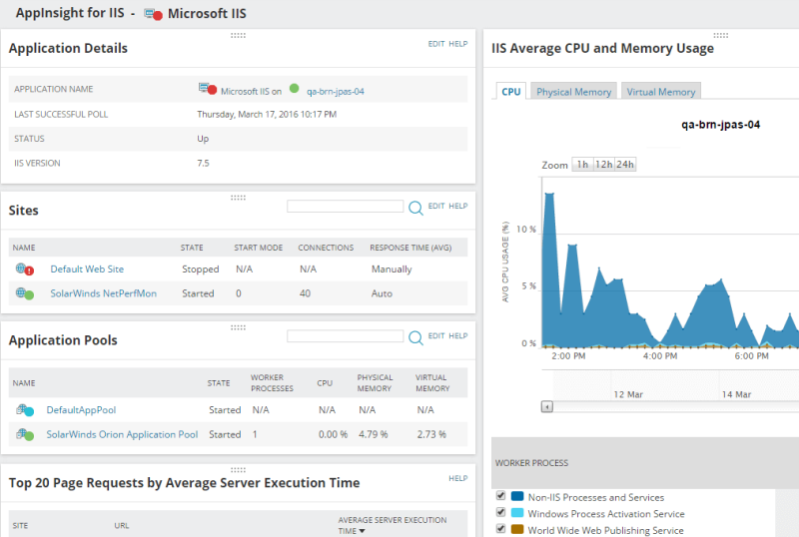Screen dimensions: 799x537
Task: Toggle World Wide Web Publishing Service checkbox
Action: tap(500, 528)
